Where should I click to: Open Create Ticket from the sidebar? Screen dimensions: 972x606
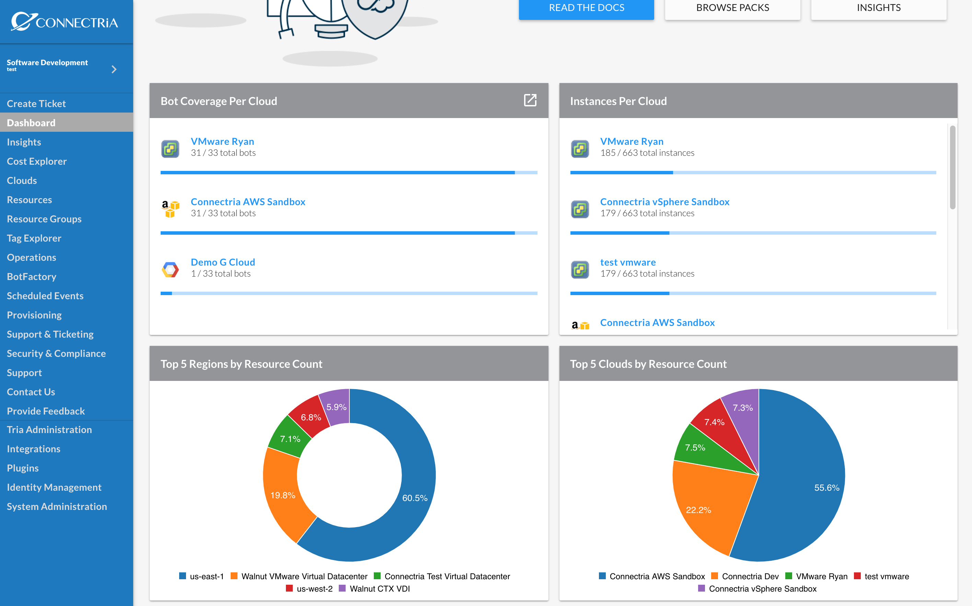pos(67,103)
